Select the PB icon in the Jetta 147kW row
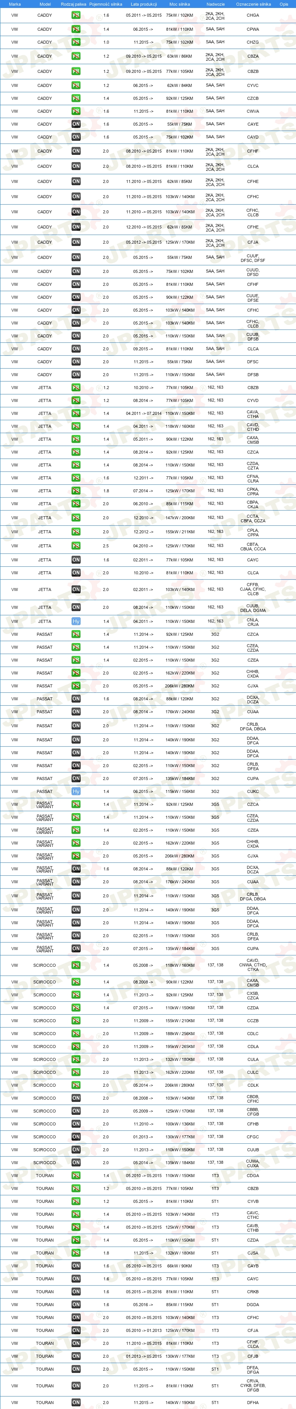 76,517
